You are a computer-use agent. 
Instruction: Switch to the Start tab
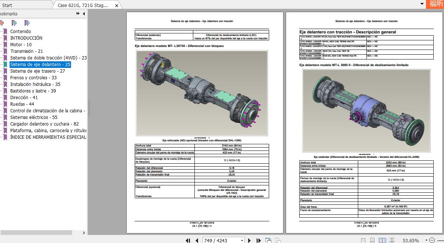(7, 5)
